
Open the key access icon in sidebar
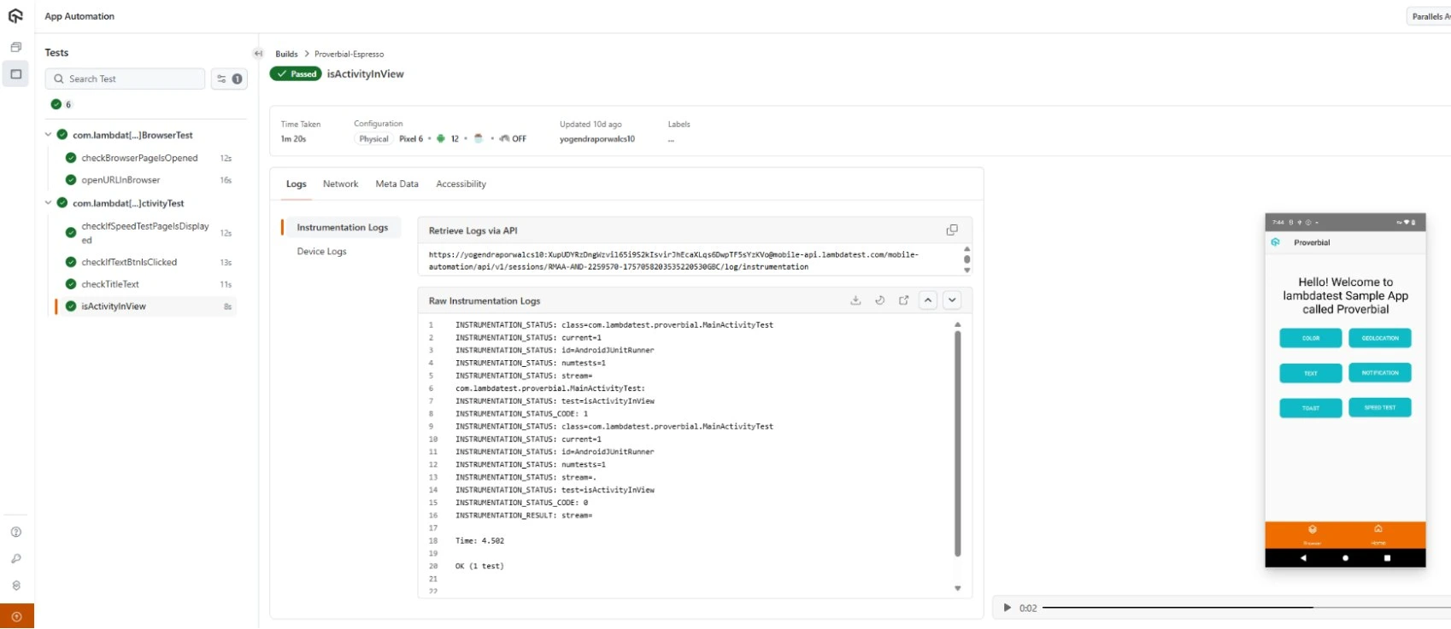pyautogui.click(x=16, y=559)
